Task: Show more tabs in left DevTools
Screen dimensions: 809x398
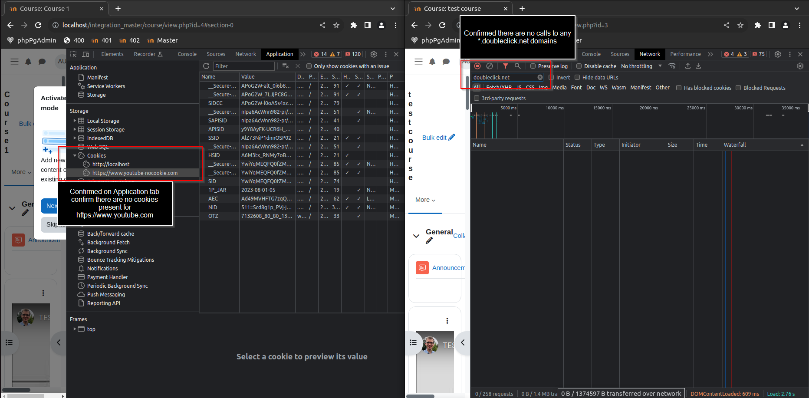Action: tap(303, 54)
